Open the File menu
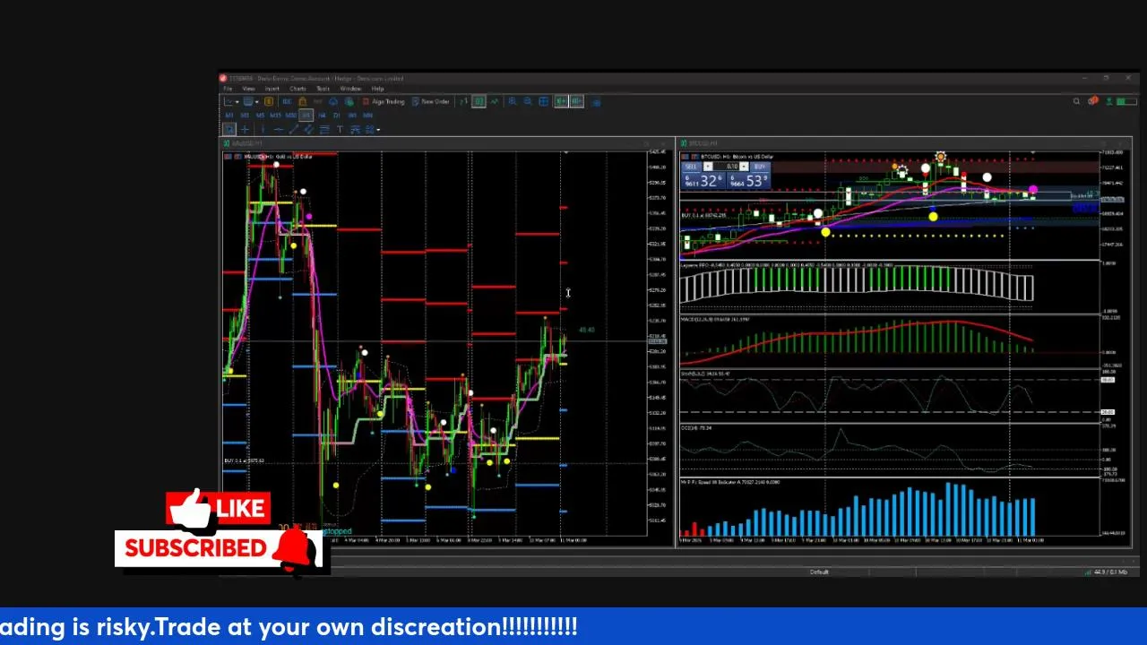Viewport: 1147px width, 645px height. (228, 89)
